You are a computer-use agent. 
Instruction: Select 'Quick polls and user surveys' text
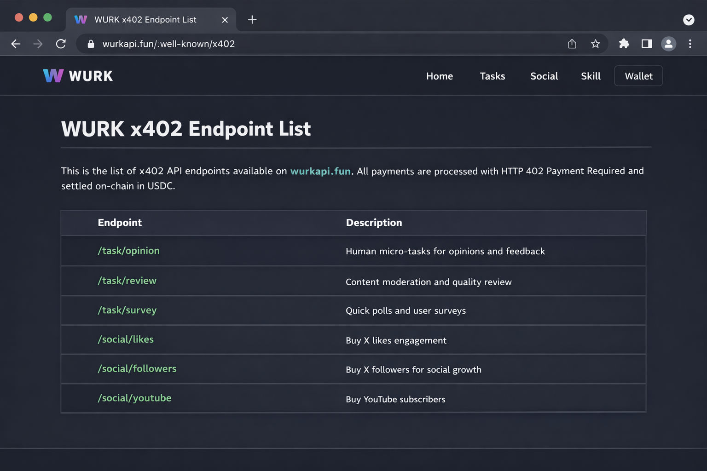click(x=406, y=310)
